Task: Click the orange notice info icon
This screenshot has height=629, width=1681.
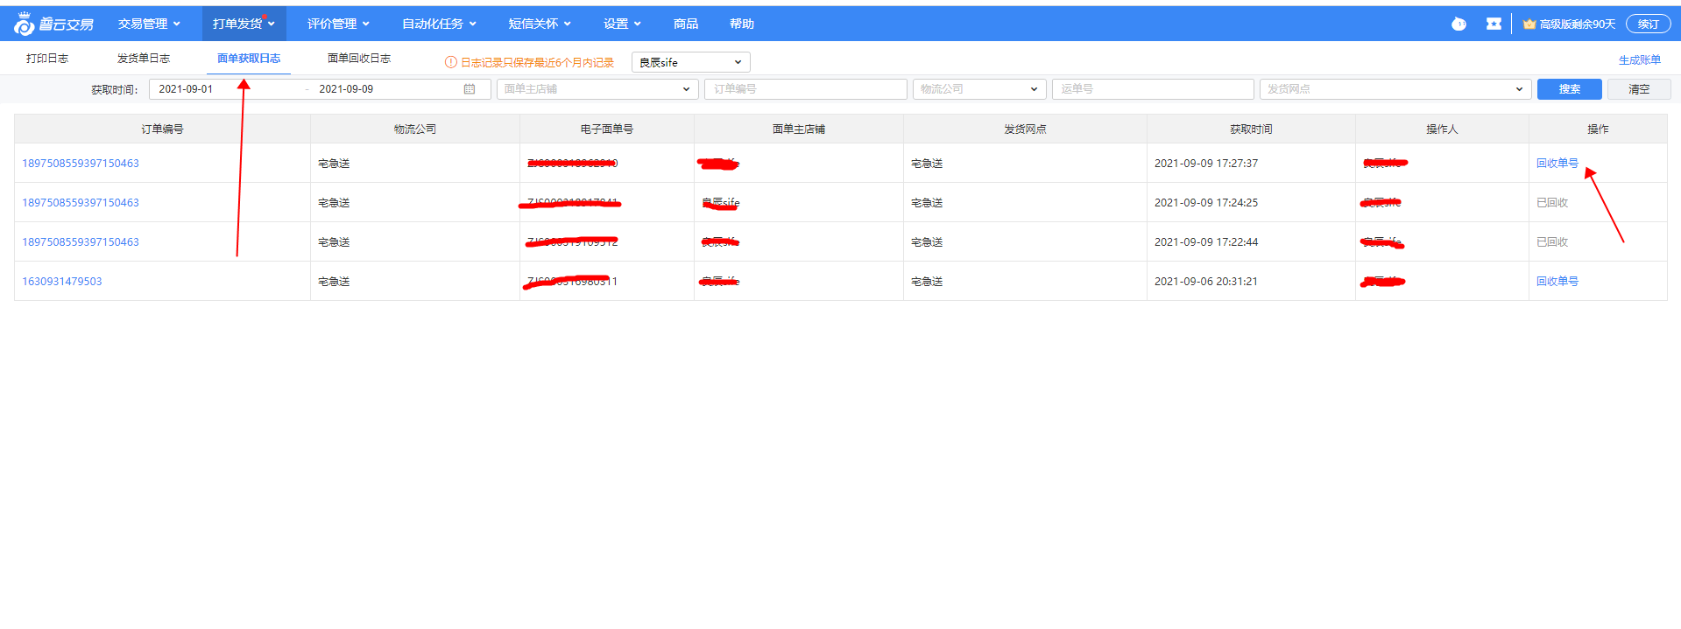Action: 451,62
